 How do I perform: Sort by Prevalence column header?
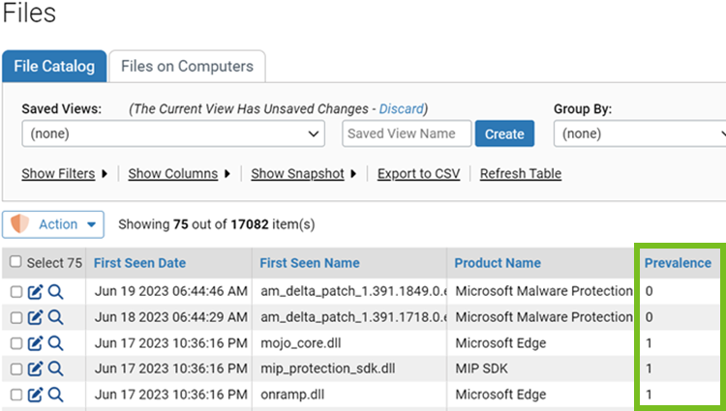coord(678,263)
